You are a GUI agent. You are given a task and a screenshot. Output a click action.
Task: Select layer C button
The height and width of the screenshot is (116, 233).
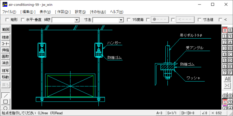tap(230, 54)
